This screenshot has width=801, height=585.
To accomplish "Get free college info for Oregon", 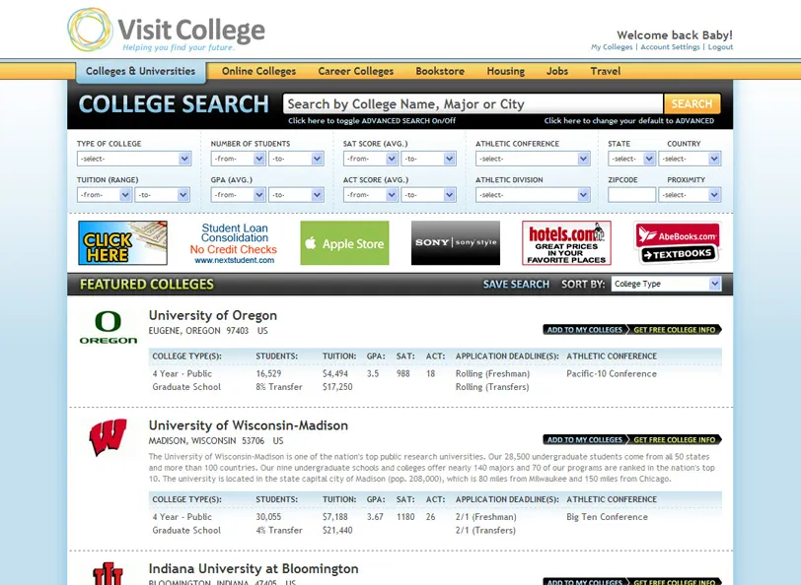I will [675, 330].
